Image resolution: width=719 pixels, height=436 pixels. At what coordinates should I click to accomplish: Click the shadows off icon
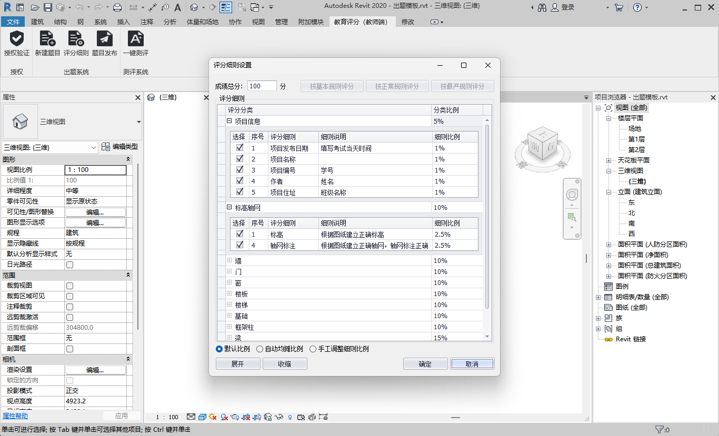224,417
